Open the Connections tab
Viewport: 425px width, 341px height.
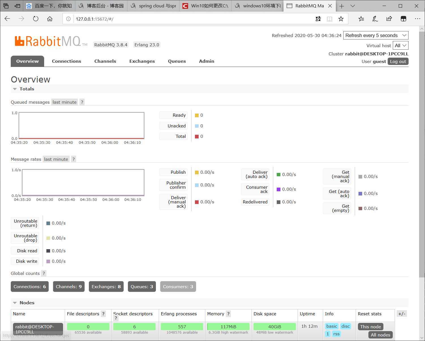(x=66, y=61)
